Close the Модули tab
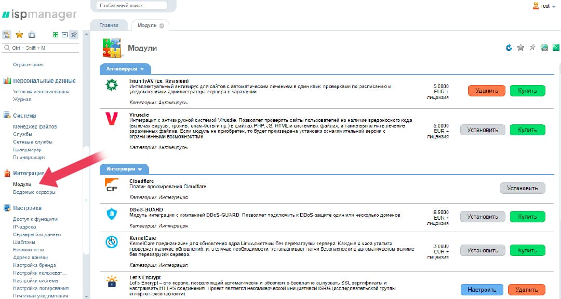The height and width of the screenshot is (299, 561). tap(162, 26)
